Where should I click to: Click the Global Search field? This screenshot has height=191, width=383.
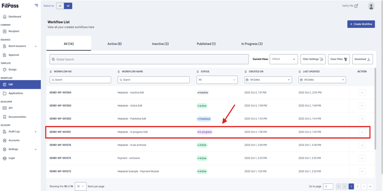click(x=149, y=59)
